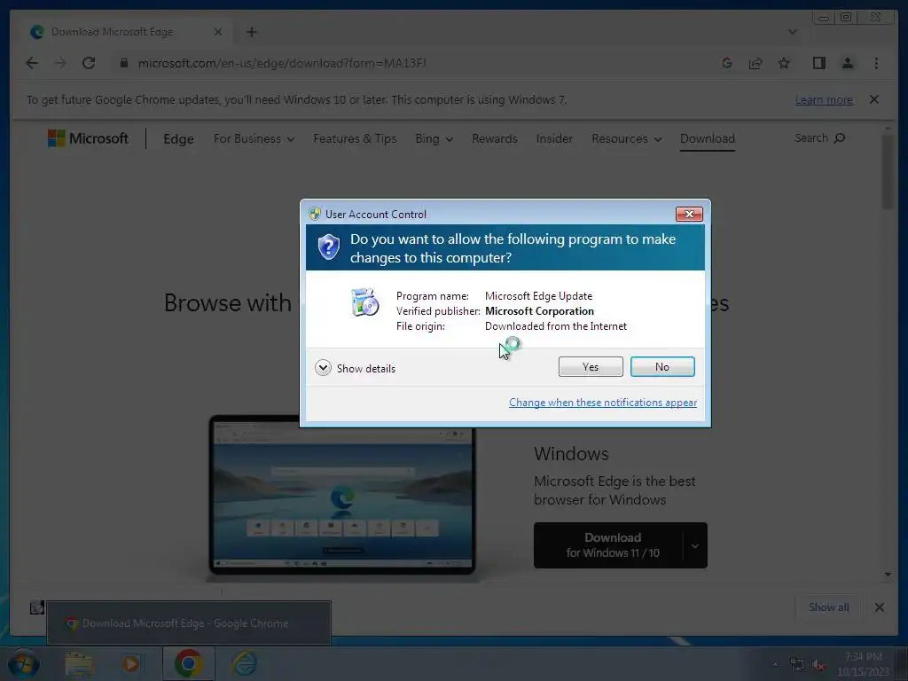The height and width of the screenshot is (681, 908).
Task: Close the Download Microsoft Edge tab
Action: 218,32
